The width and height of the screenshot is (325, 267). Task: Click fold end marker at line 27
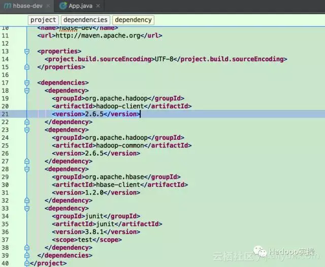click(x=27, y=161)
